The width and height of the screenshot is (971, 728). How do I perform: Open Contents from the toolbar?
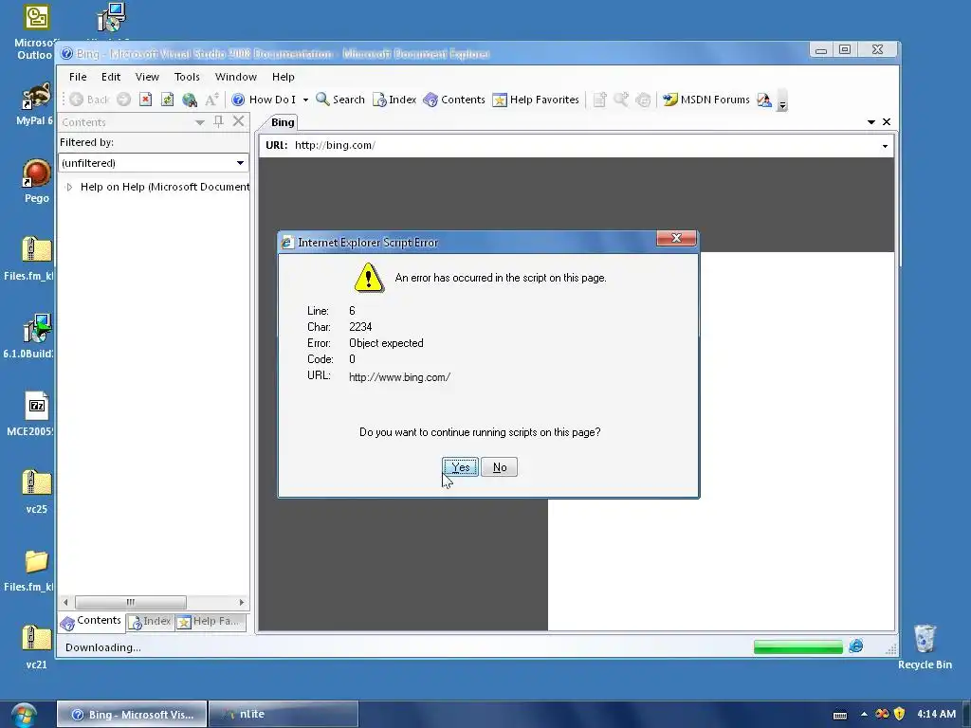tap(454, 100)
